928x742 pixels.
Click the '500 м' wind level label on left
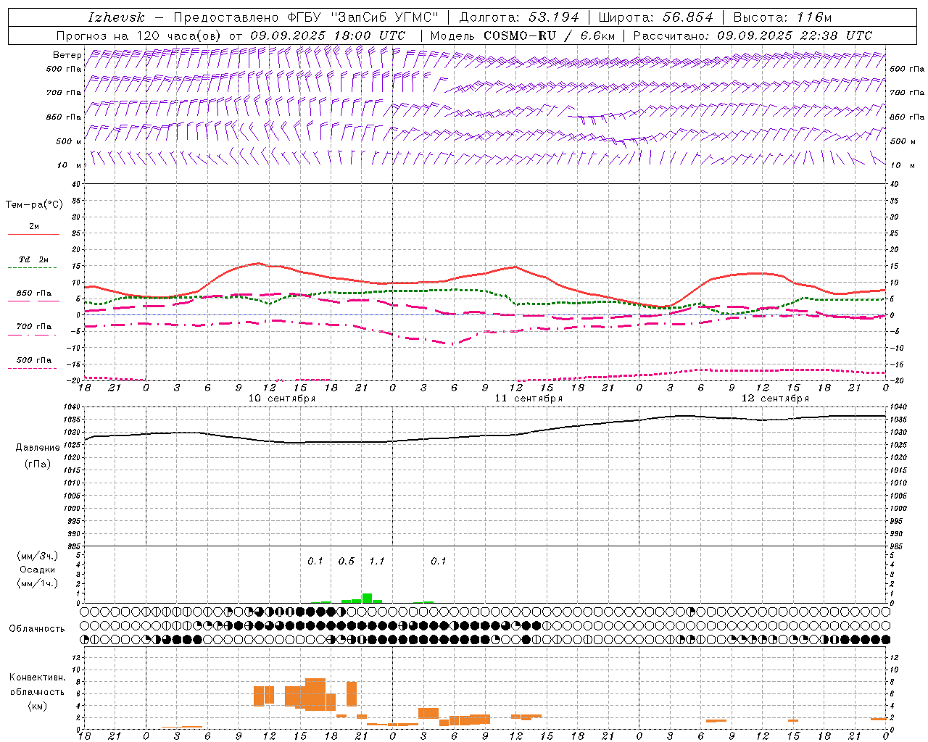pyautogui.click(x=69, y=142)
